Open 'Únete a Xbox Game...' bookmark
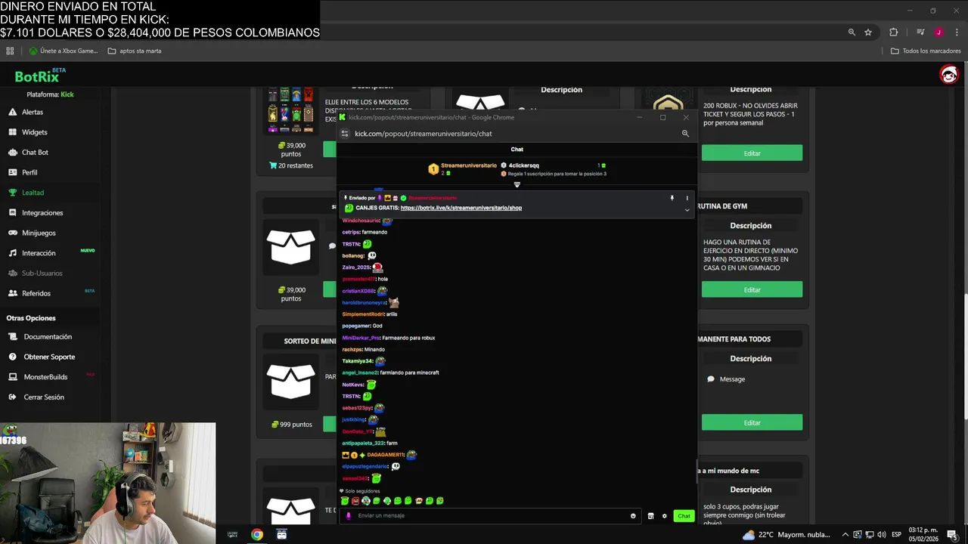This screenshot has width=968, height=544. point(64,51)
